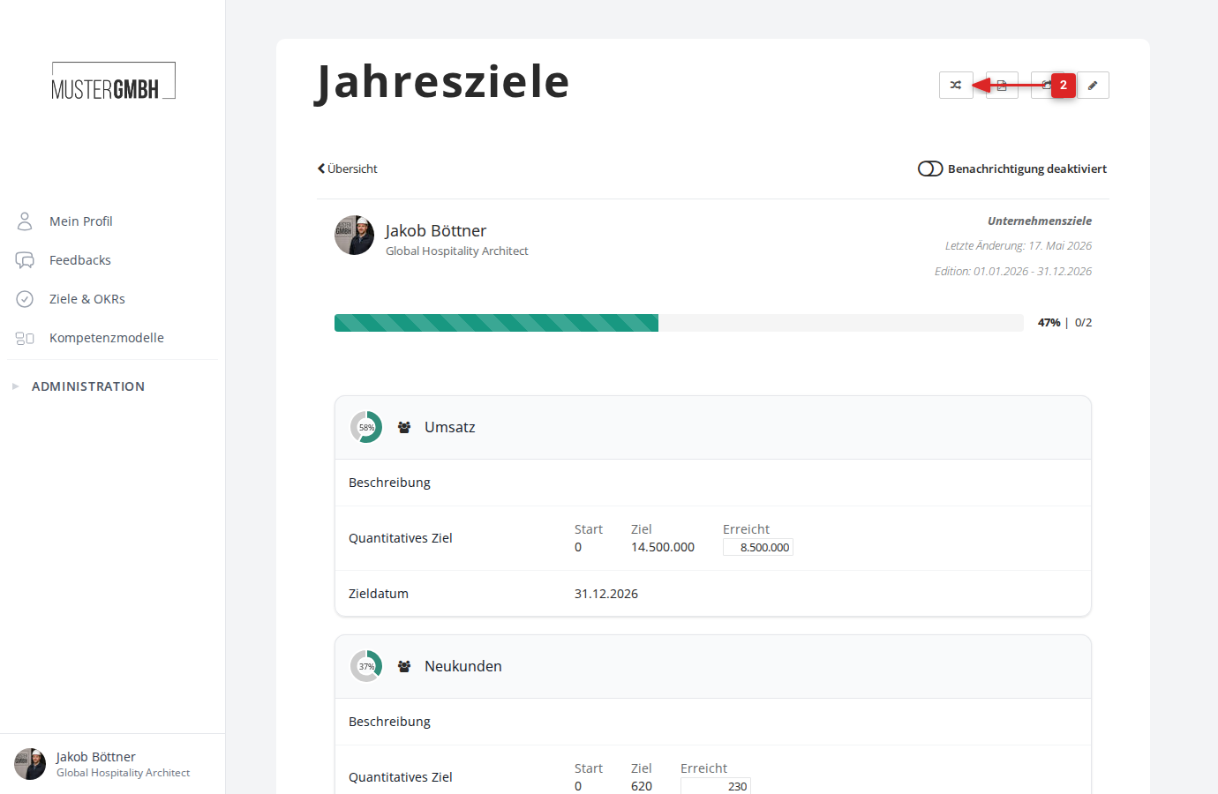Click the Ziel value 620 under Neukunden
Viewport: 1218px width, 794px height.
(x=642, y=786)
